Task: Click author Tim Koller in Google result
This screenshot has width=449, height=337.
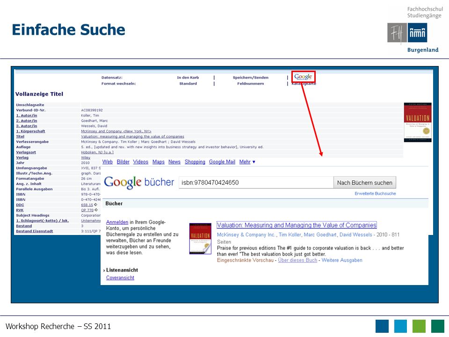Action: coord(290,234)
